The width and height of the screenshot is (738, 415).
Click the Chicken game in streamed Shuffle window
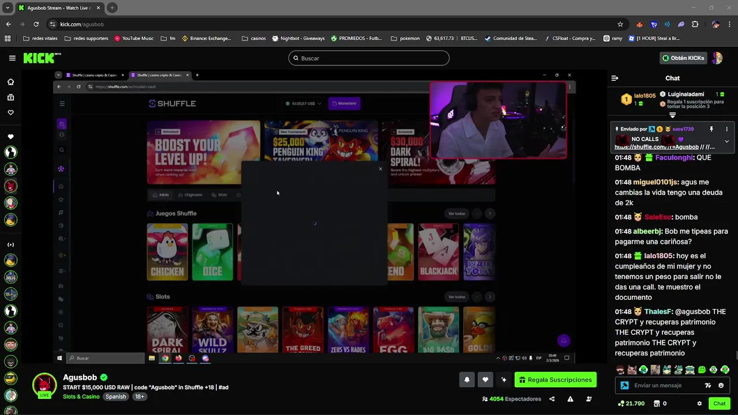pyautogui.click(x=167, y=252)
